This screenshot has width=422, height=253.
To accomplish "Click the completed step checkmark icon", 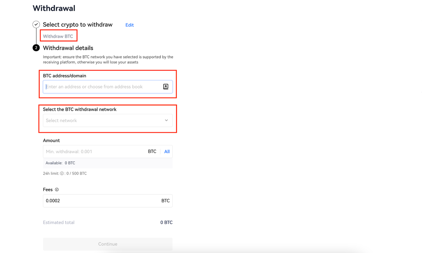I will point(36,24).
